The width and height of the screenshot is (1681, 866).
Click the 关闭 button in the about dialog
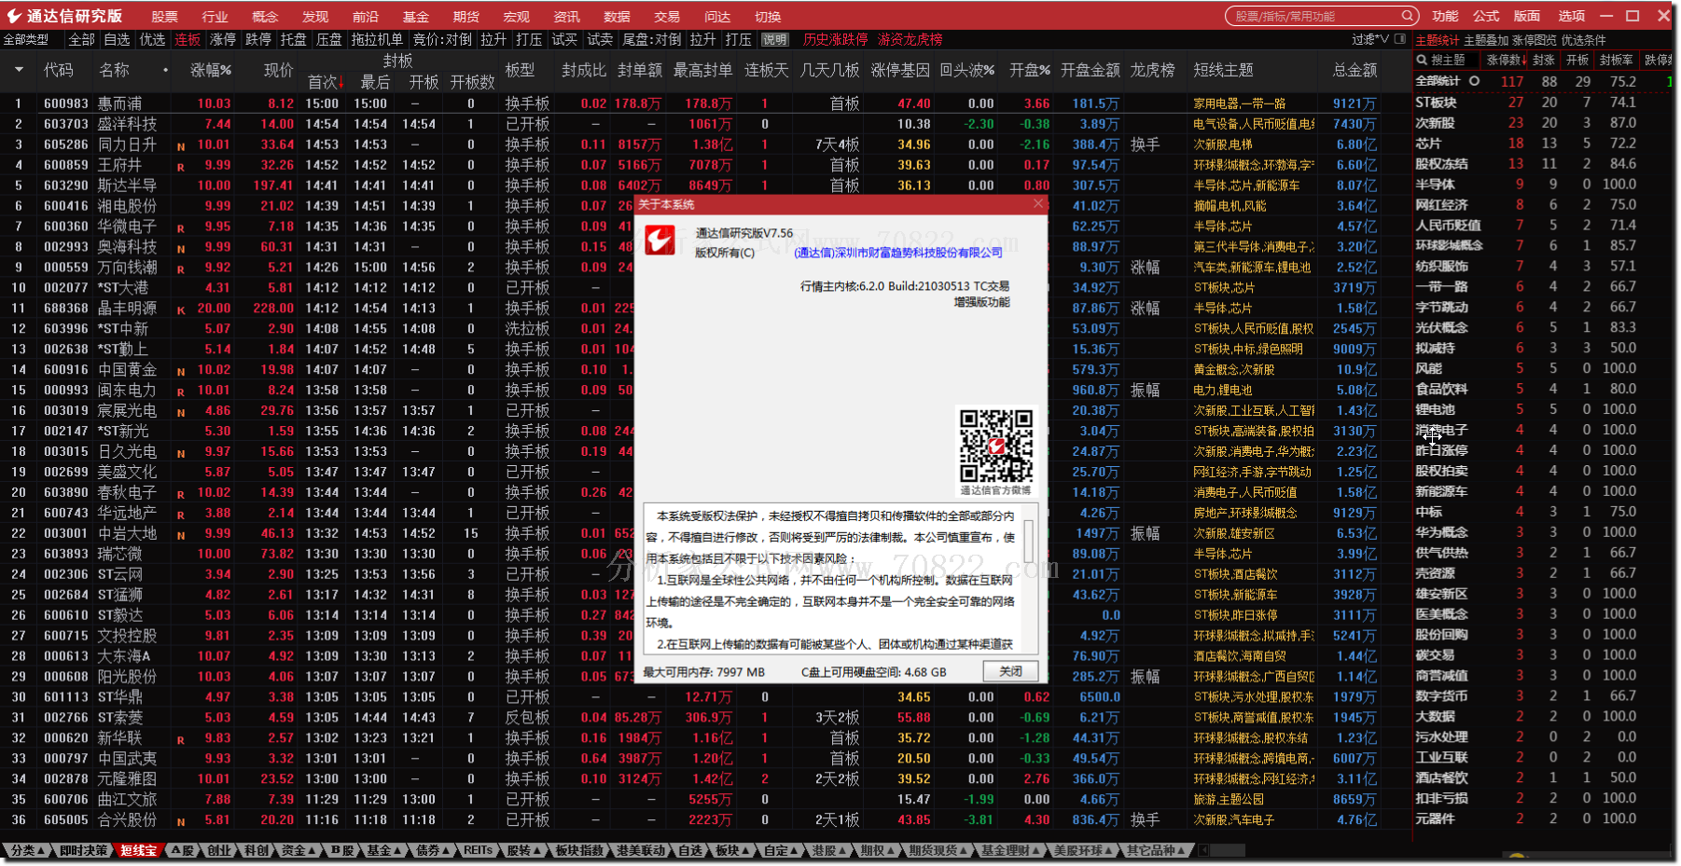1010,671
